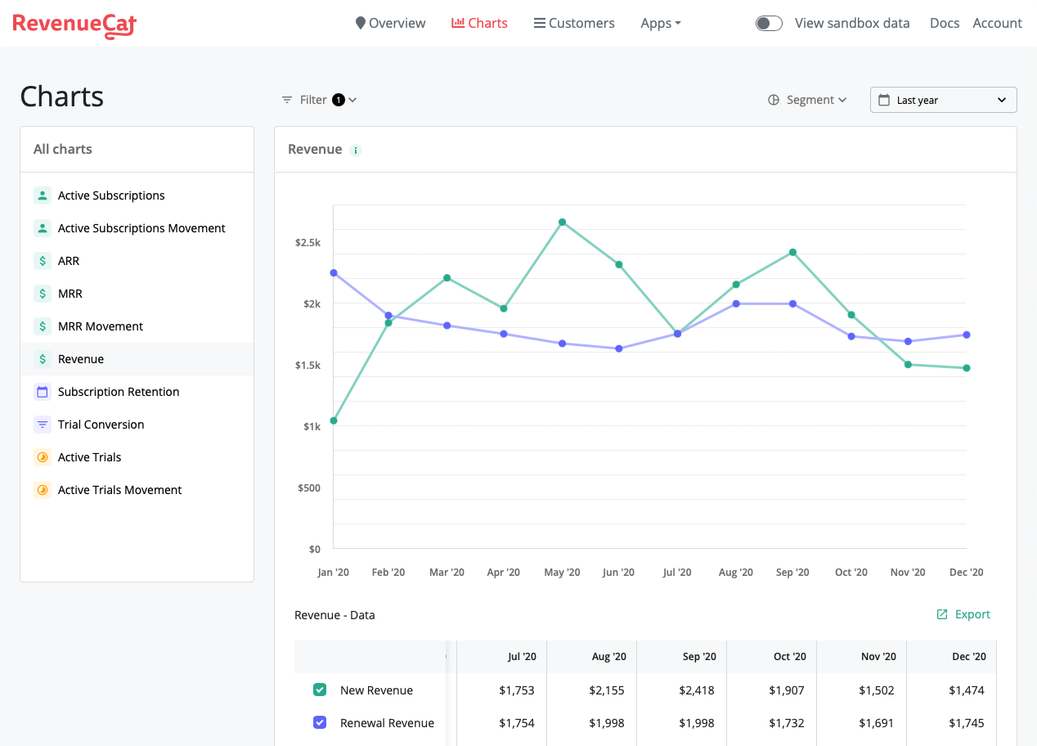
Task: Click the MRR Movement dollar icon
Action: pyautogui.click(x=43, y=326)
